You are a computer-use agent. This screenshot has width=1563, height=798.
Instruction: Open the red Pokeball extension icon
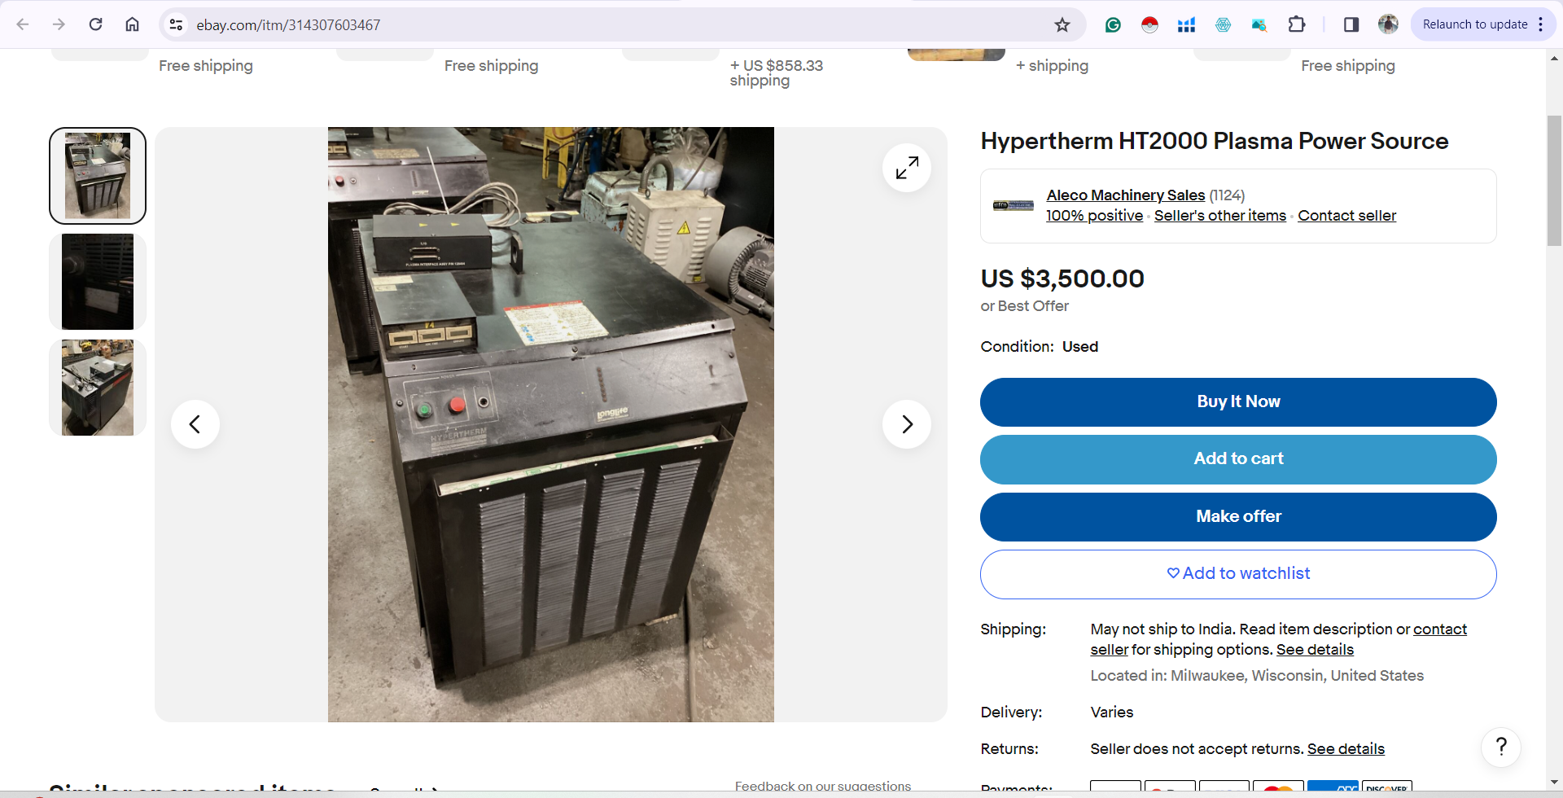point(1149,24)
